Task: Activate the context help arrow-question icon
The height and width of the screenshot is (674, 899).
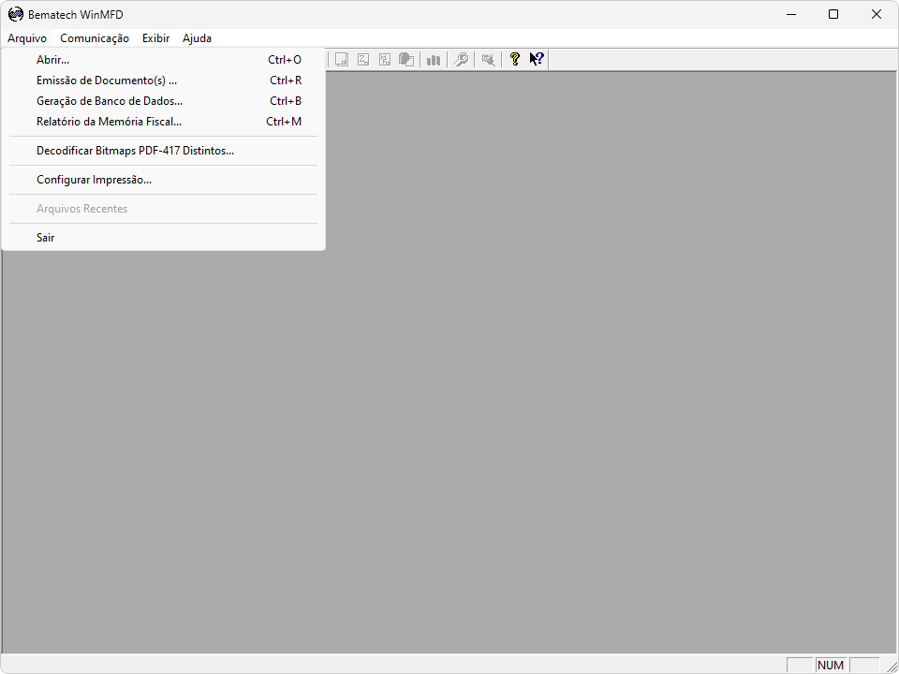Action: (x=537, y=59)
